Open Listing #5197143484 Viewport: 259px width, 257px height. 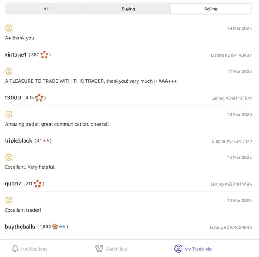[x=231, y=55]
